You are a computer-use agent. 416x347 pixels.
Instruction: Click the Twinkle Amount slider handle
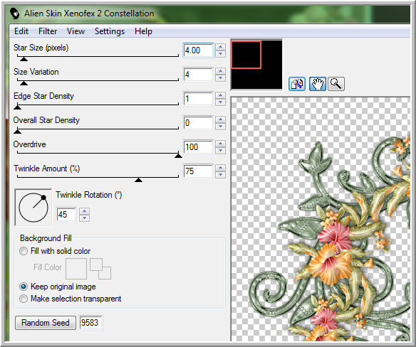coord(138,180)
